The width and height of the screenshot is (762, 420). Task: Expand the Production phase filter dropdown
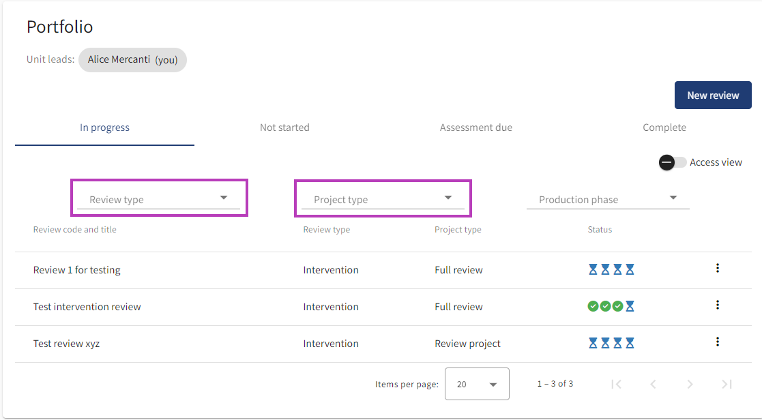[607, 199]
